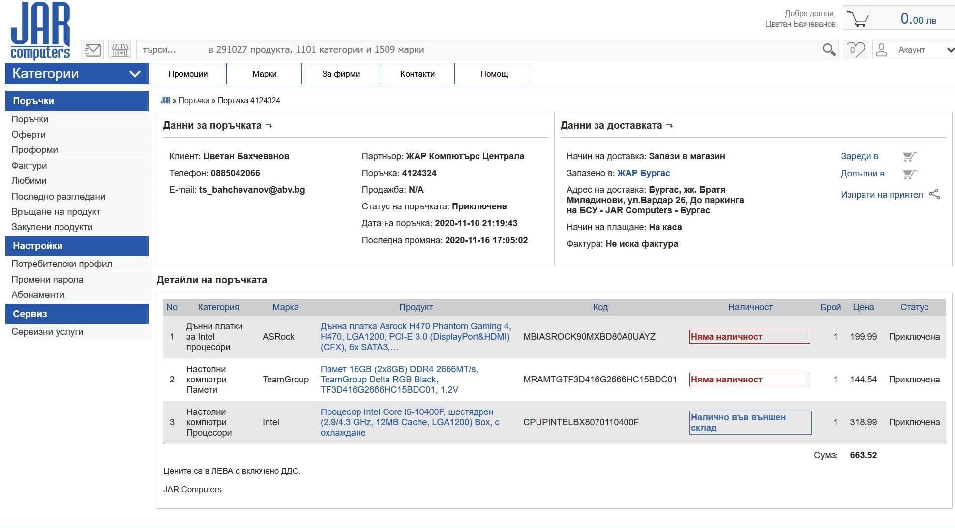The width and height of the screenshot is (955, 528).
Task: Open Абонаменти in sidebar
Action: 38,295
